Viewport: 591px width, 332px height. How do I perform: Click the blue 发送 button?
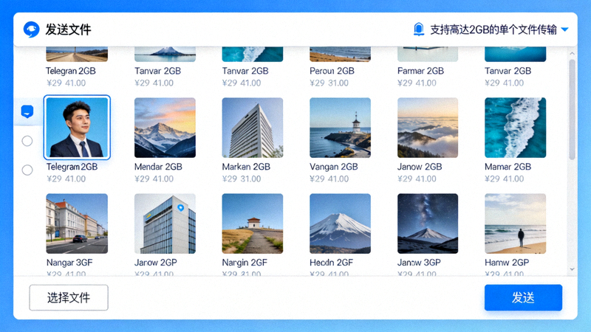click(x=523, y=298)
